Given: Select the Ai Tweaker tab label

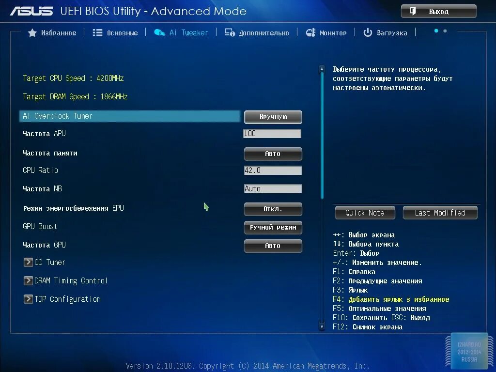Looking at the screenshot, I should [x=188, y=32].
